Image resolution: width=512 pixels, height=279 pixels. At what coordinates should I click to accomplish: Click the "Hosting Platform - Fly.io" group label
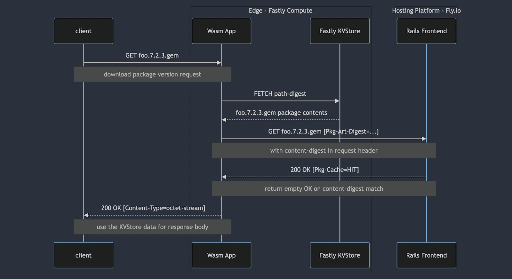pos(426,11)
